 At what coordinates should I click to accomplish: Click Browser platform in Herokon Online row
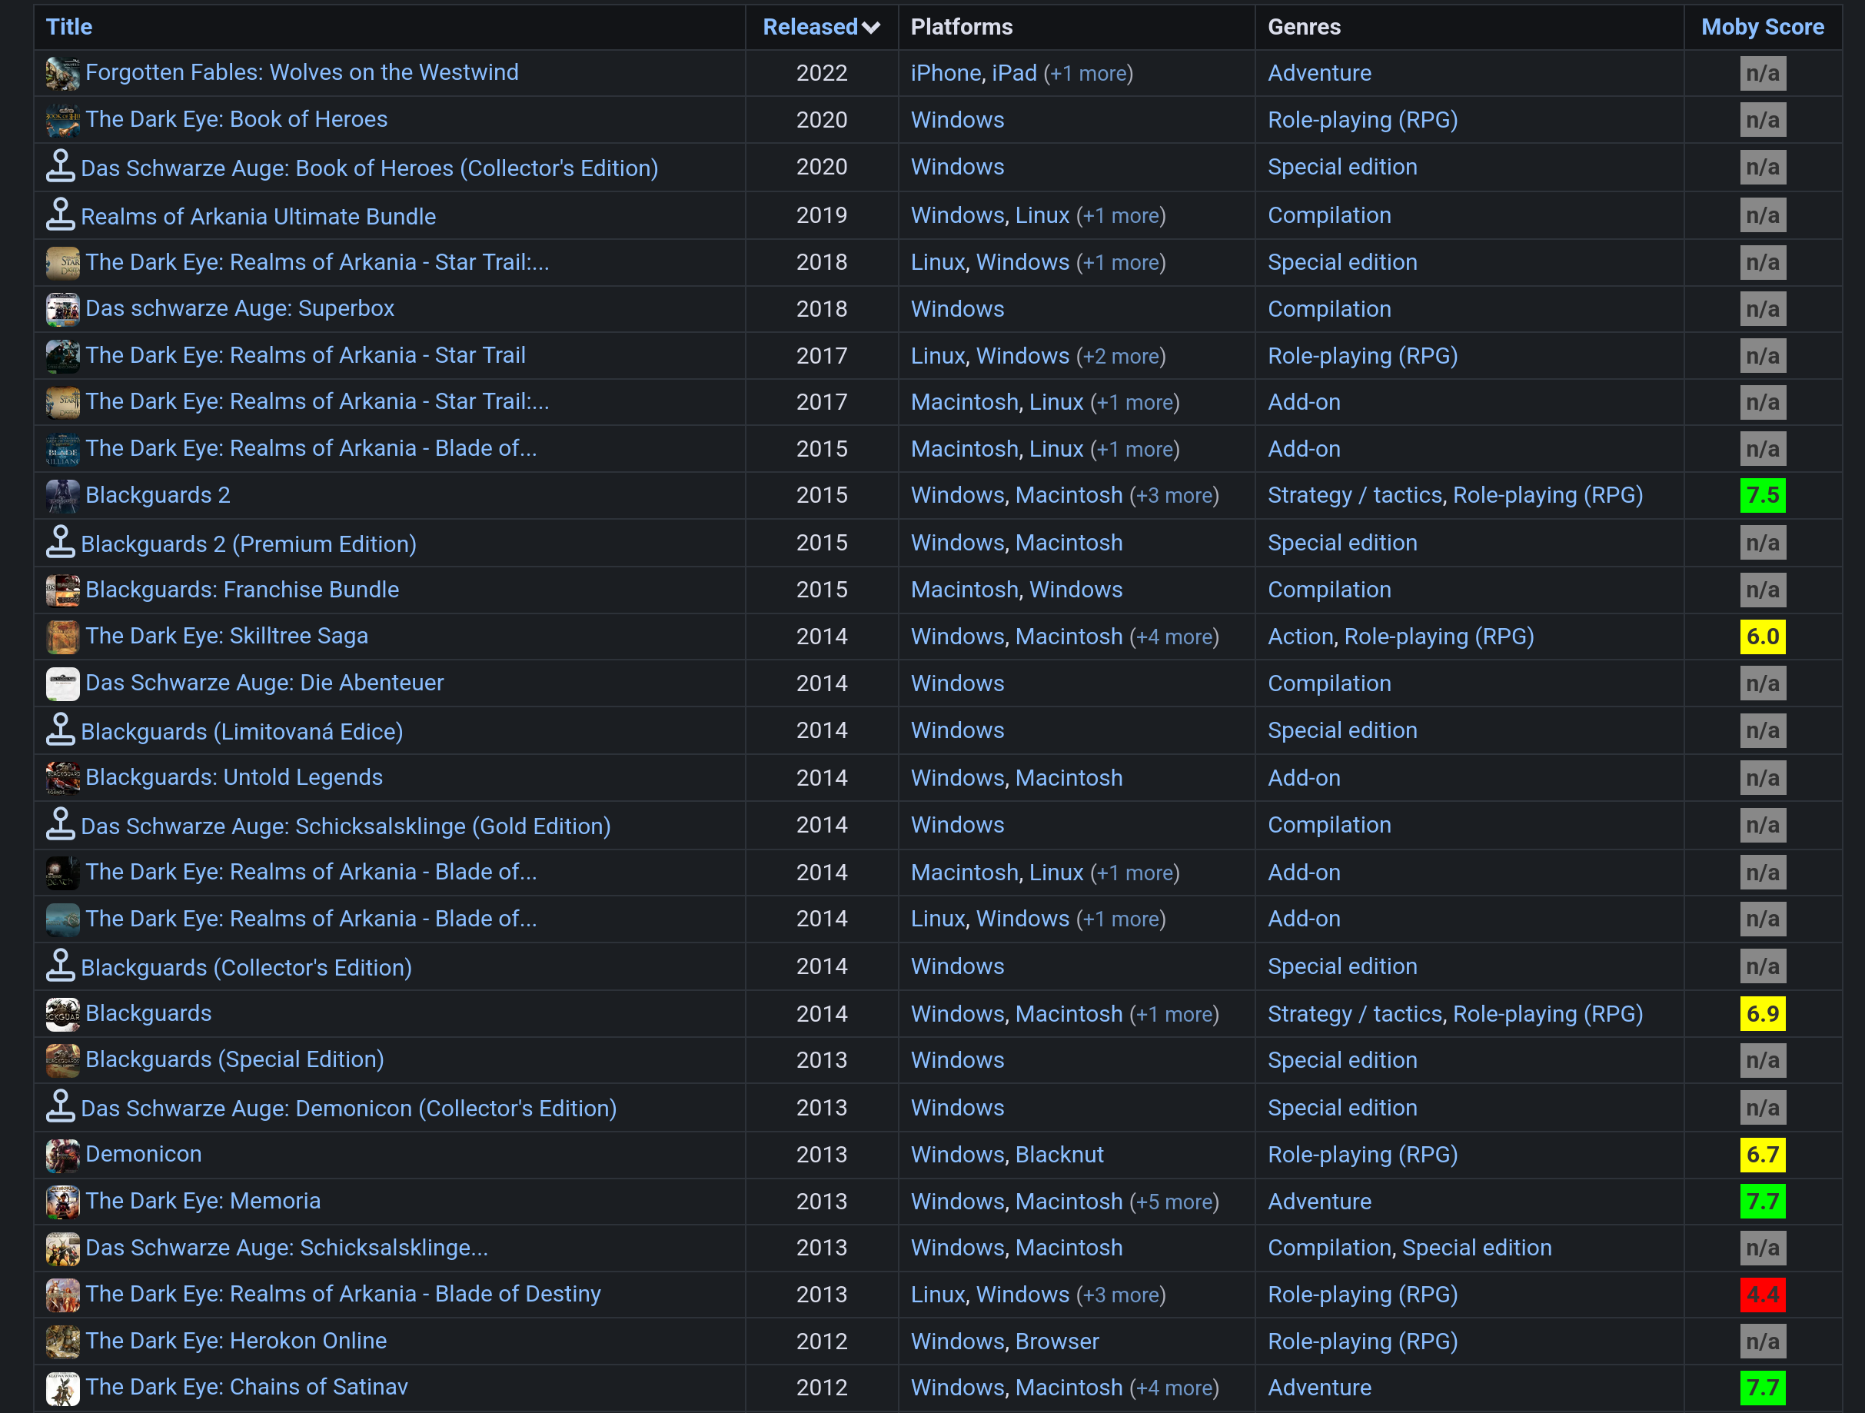[x=1057, y=1342]
